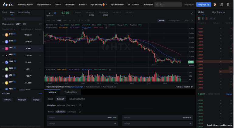234x128 pixels.
Task: Switch to Spot market list tab
Action: [4, 12]
